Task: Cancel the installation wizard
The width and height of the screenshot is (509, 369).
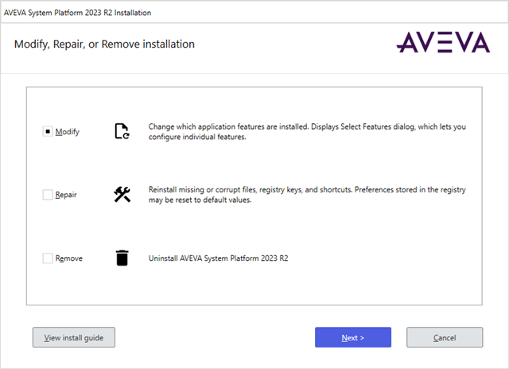Action: [x=445, y=337]
